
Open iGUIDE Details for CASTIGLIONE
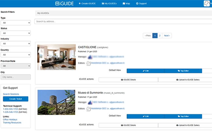pos(128,80)
